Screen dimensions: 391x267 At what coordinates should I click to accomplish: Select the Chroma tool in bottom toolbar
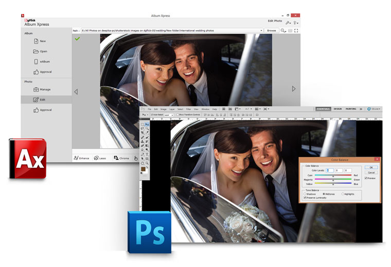(x=121, y=158)
